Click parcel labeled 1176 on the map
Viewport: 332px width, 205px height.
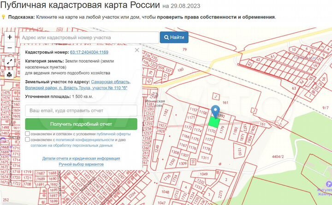192,148
